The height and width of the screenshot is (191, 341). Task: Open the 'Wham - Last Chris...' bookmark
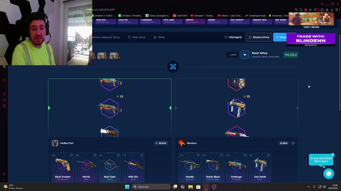pyautogui.click(x=230, y=16)
